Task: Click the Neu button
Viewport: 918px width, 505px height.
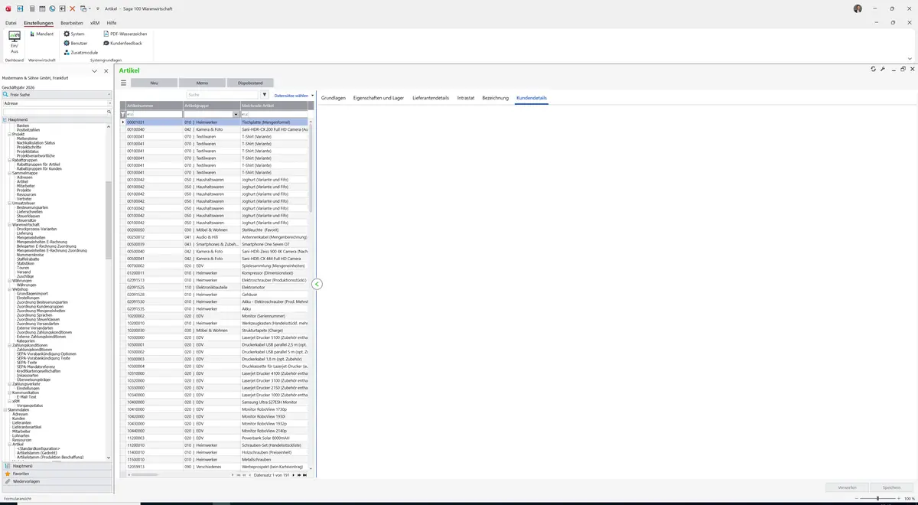Action: coord(155,83)
